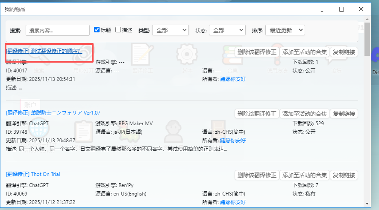Image resolution: width=379 pixels, height=210 pixels.
Task: Copy link for 测试翻译修正的顺序? entry
Action: tap(344, 52)
